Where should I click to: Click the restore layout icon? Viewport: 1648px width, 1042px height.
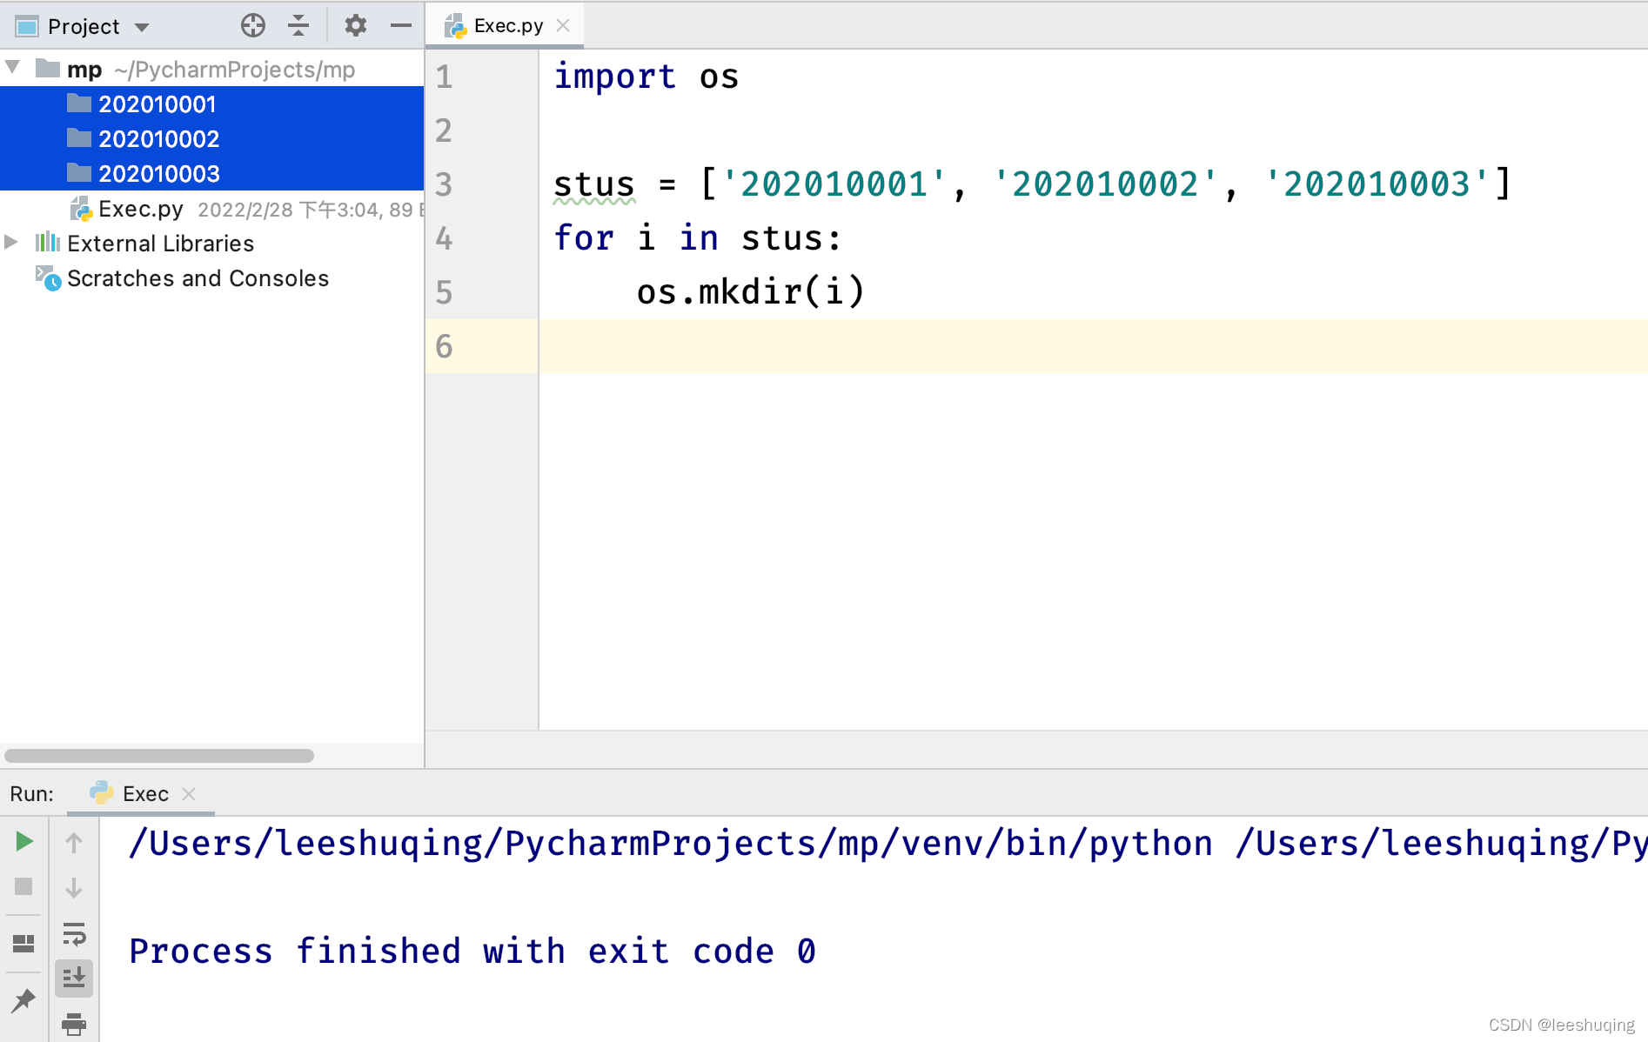(23, 944)
